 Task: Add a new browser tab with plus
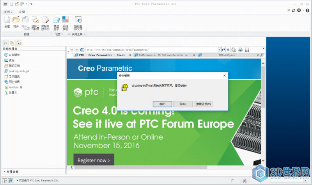[x=262, y=55]
